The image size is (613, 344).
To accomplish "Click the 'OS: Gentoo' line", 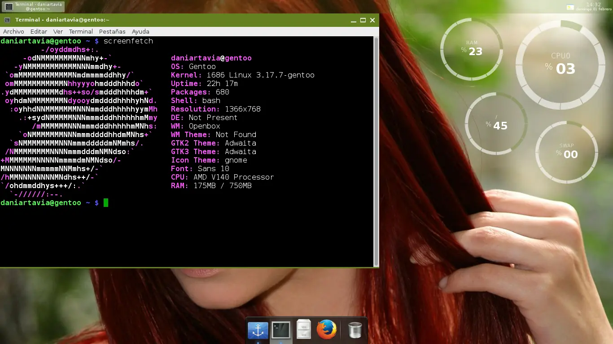I will pos(193,66).
